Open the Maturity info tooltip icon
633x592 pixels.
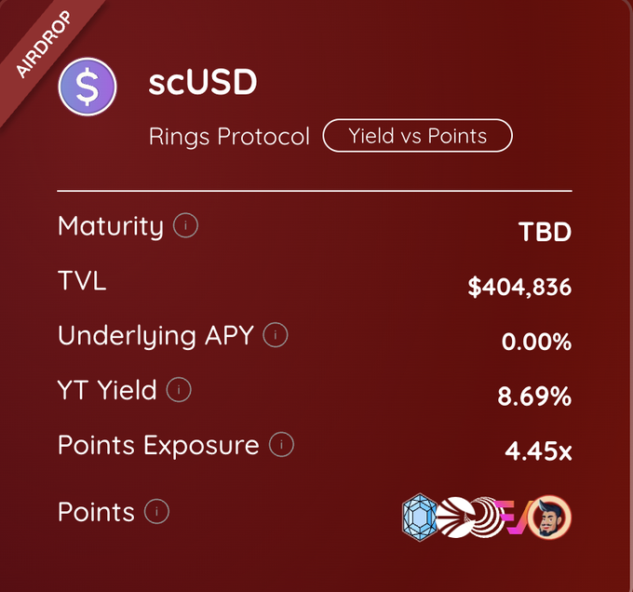[185, 225]
